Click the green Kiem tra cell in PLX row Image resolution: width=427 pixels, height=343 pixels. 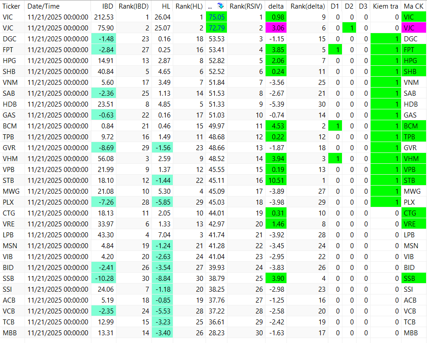386,202
